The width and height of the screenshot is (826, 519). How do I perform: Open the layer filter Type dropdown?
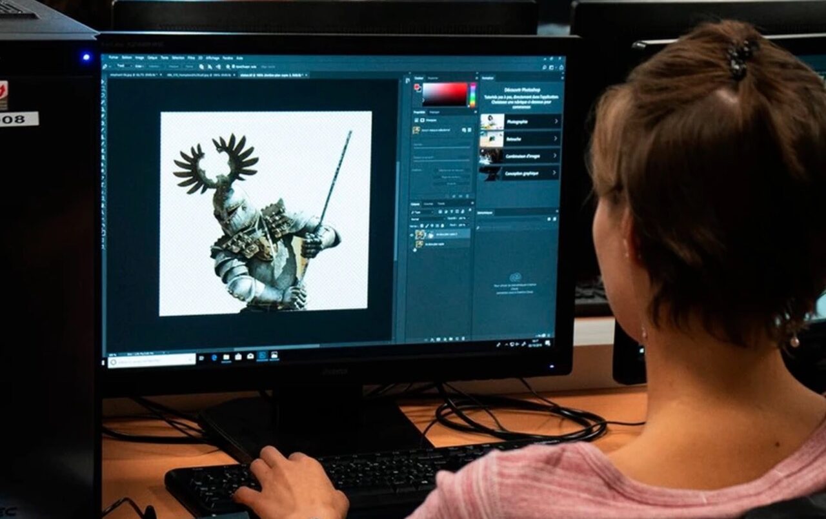click(423, 212)
